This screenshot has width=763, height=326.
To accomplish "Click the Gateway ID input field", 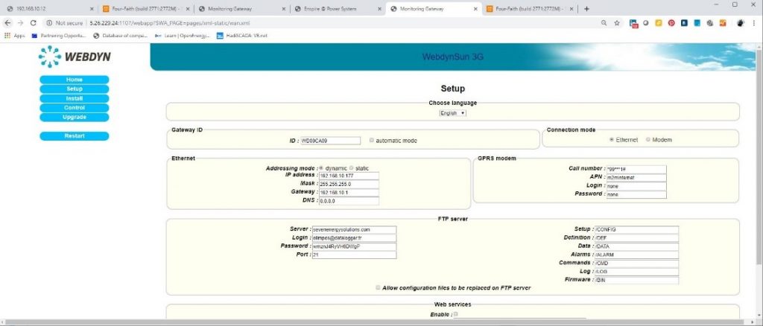I will (x=330, y=141).
